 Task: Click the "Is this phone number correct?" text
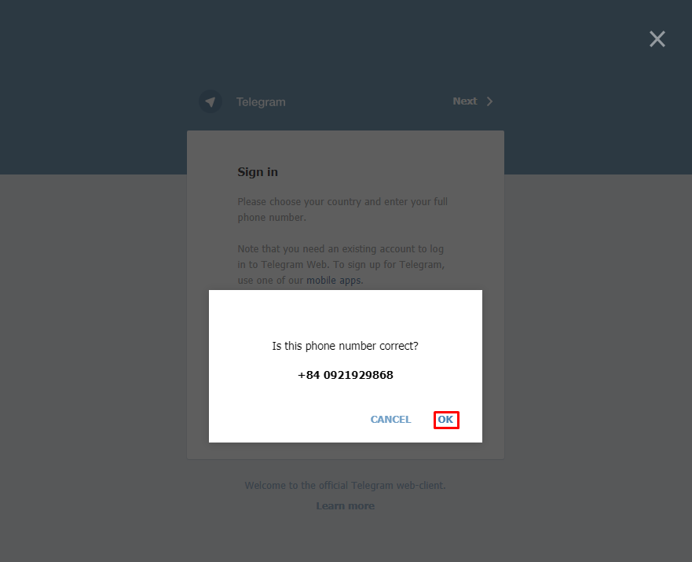[x=345, y=346]
